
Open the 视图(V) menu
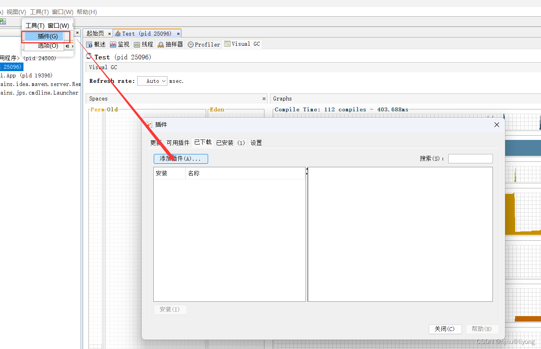coord(16,12)
